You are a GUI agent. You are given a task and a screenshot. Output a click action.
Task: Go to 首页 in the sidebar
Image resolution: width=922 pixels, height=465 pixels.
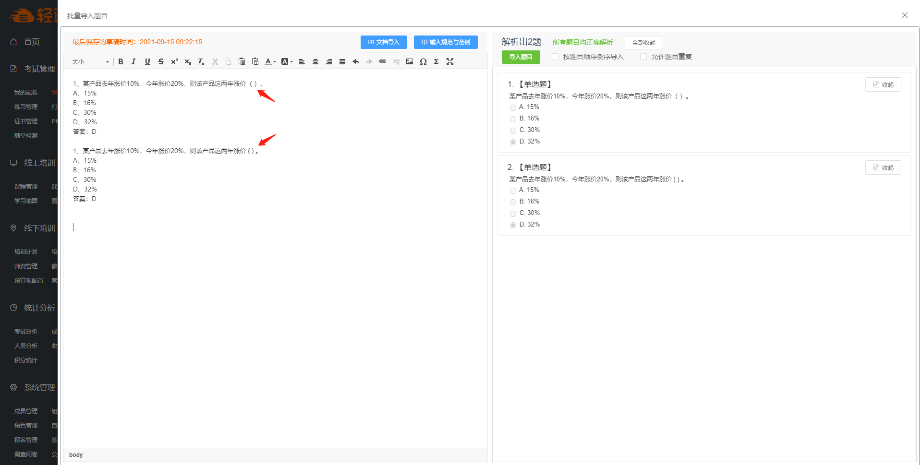(32, 42)
